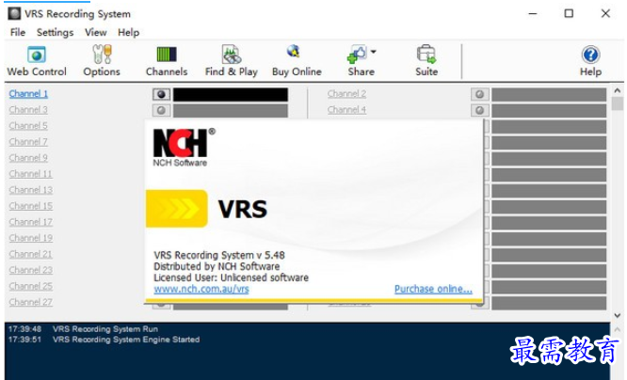Viewport: 627px width, 380px height.
Task: Click the black Channel 1 level meter
Action: [231, 95]
